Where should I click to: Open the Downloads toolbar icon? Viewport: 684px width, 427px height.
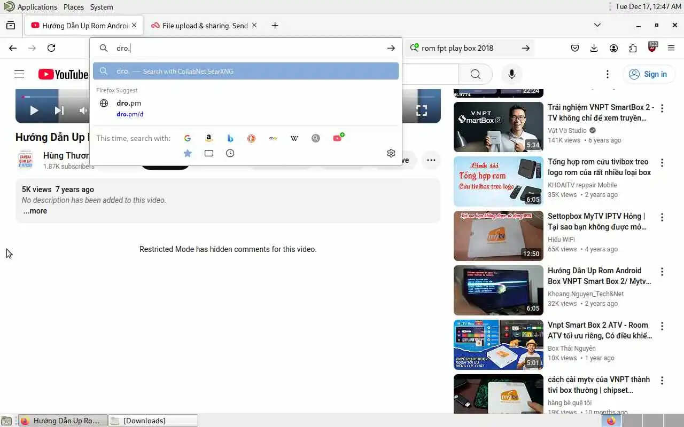click(594, 48)
